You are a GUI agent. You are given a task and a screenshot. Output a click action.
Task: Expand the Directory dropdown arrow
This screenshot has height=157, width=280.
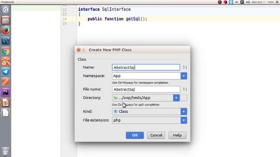click(x=176, y=98)
